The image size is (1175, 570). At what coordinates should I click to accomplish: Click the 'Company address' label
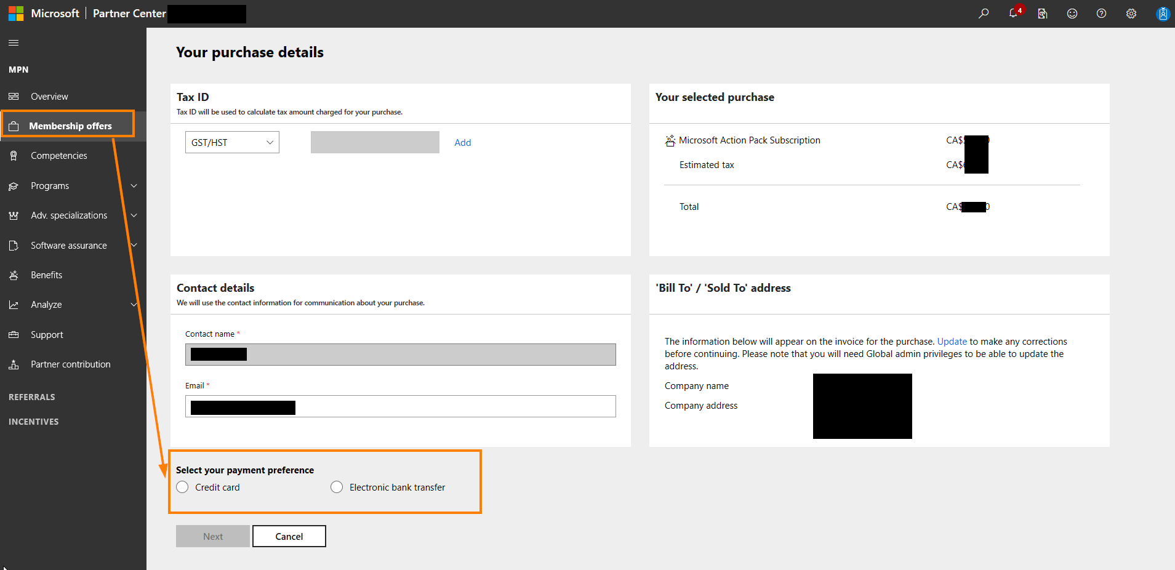[x=701, y=406]
